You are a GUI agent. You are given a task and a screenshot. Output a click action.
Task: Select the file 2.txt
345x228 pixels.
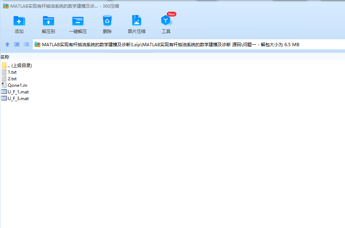coord(9,78)
